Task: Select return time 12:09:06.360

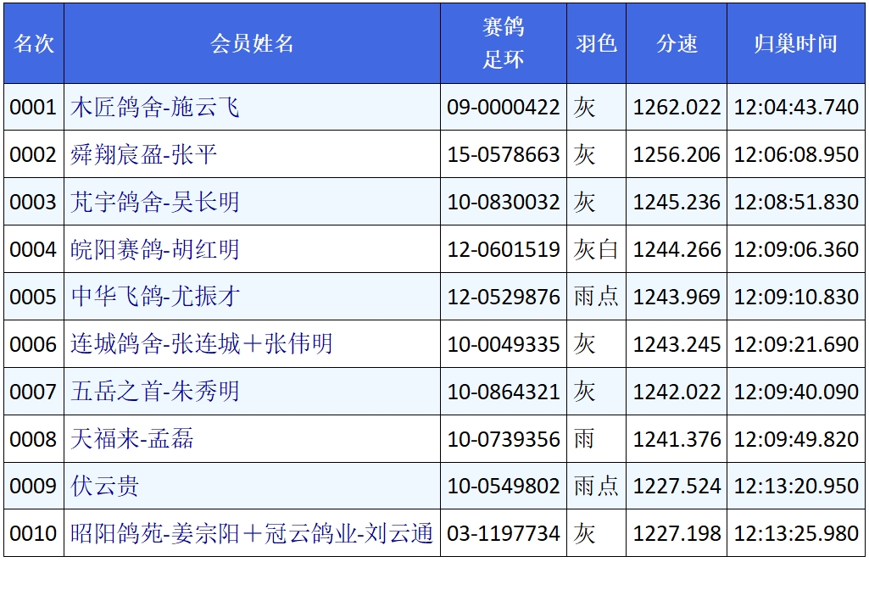Action: click(796, 249)
